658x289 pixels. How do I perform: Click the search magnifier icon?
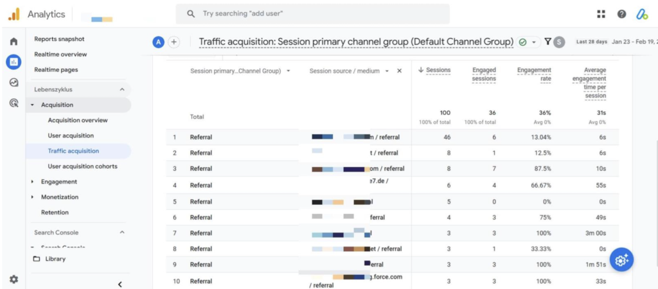191,14
